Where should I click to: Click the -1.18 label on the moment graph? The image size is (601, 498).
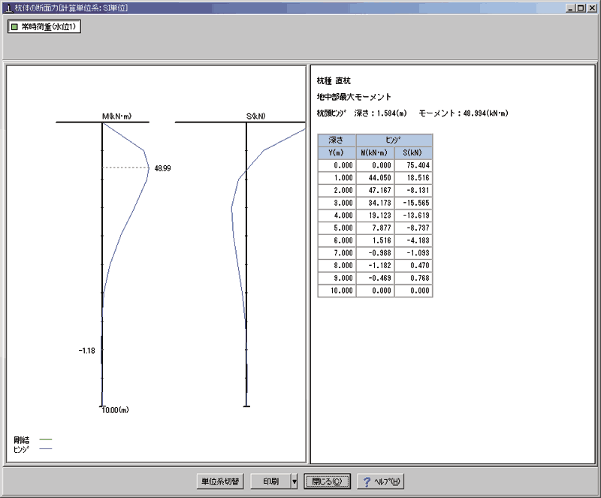(87, 351)
